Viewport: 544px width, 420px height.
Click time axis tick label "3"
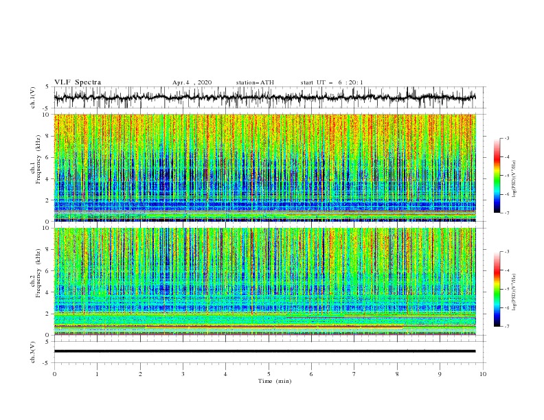point(183,374)
